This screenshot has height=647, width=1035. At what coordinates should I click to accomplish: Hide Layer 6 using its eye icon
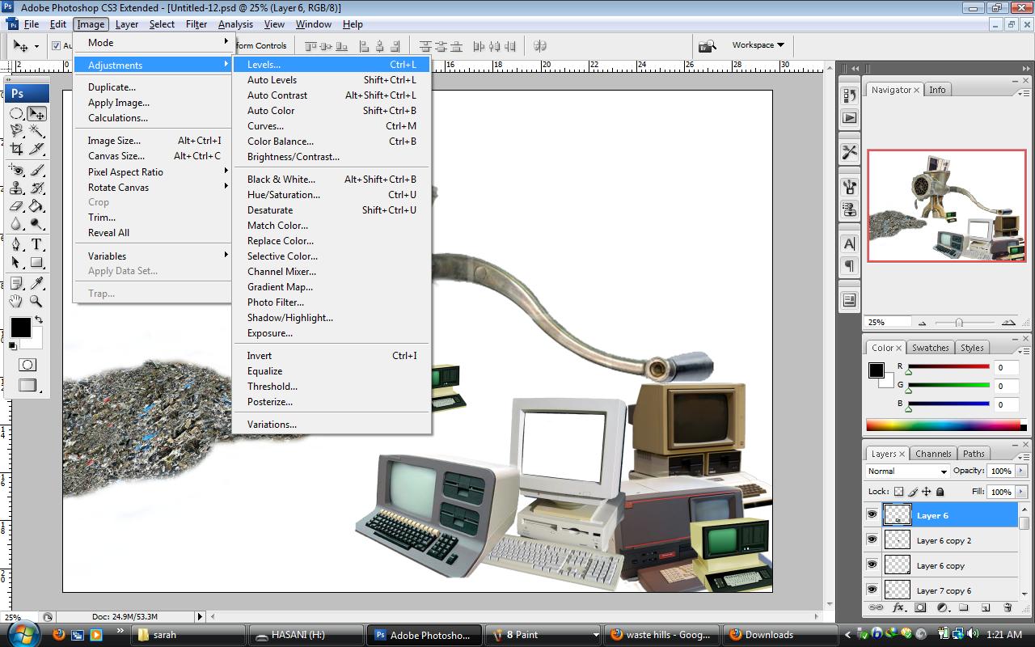[x=872, y=514]
